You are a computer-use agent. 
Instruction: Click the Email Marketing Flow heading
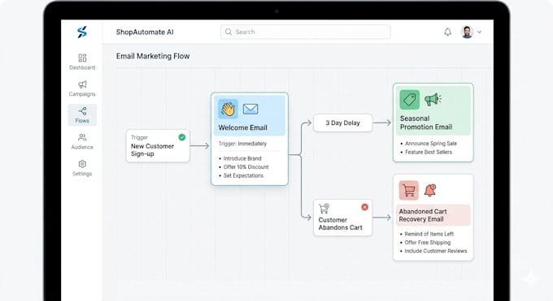153,56
